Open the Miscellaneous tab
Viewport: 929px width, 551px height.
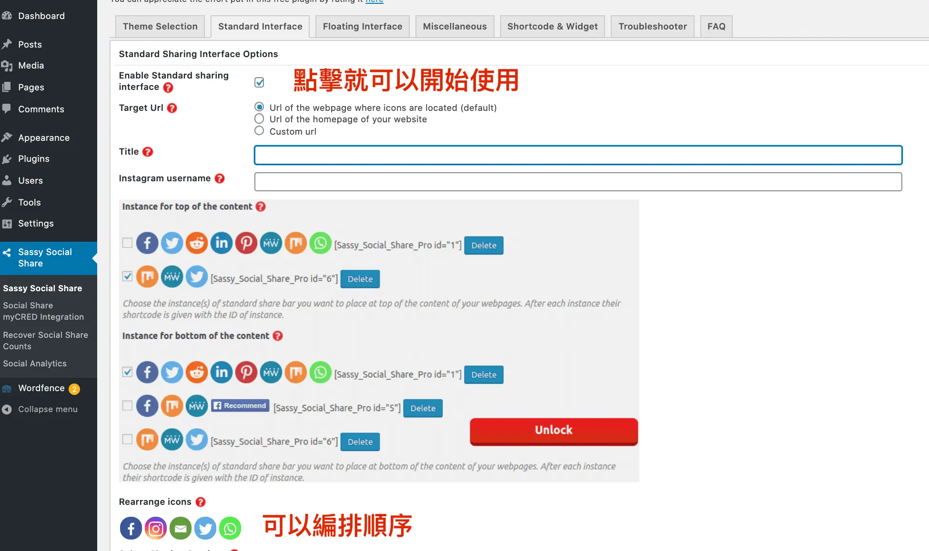pyautogui.click(x=455, y=27)
